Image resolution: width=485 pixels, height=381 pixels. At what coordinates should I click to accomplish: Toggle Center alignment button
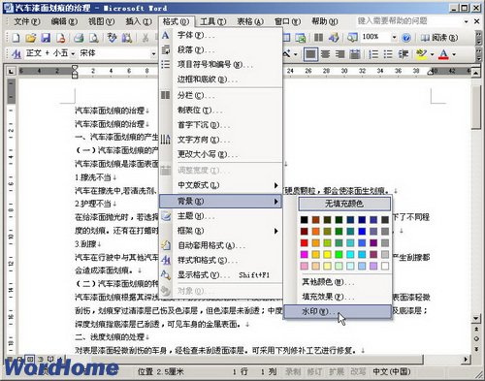325,54
